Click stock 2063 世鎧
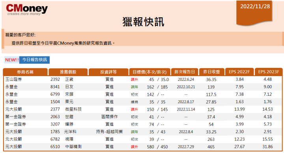 point(62,117)
